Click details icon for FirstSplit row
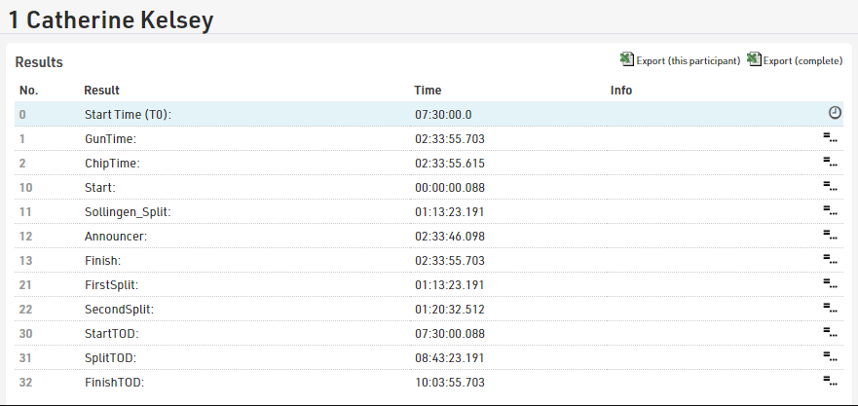Screen dimensions: 858x406 pos(830,284)
